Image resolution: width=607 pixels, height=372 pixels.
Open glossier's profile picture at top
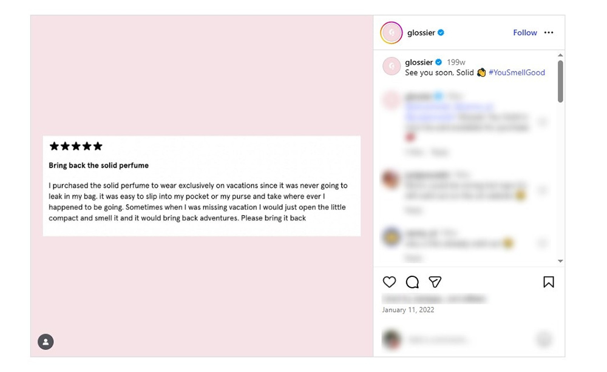tap(391, 32)
